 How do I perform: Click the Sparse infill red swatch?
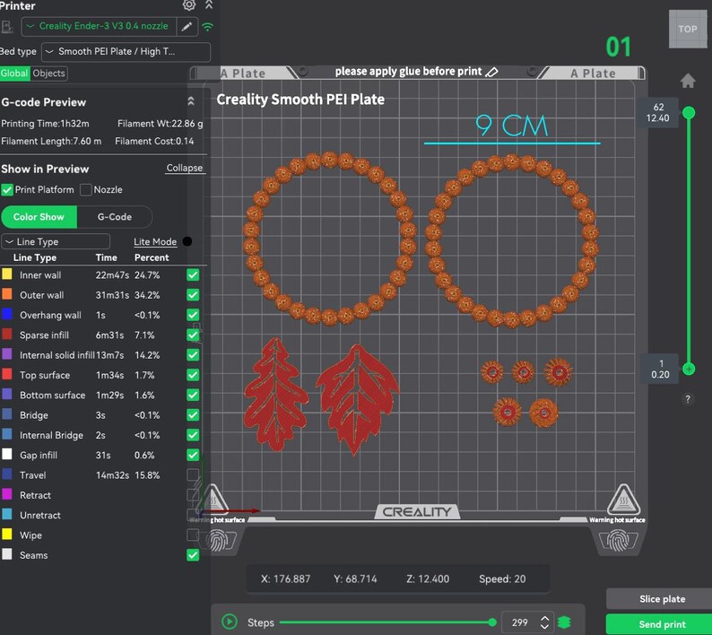click(x=7, y=334)
